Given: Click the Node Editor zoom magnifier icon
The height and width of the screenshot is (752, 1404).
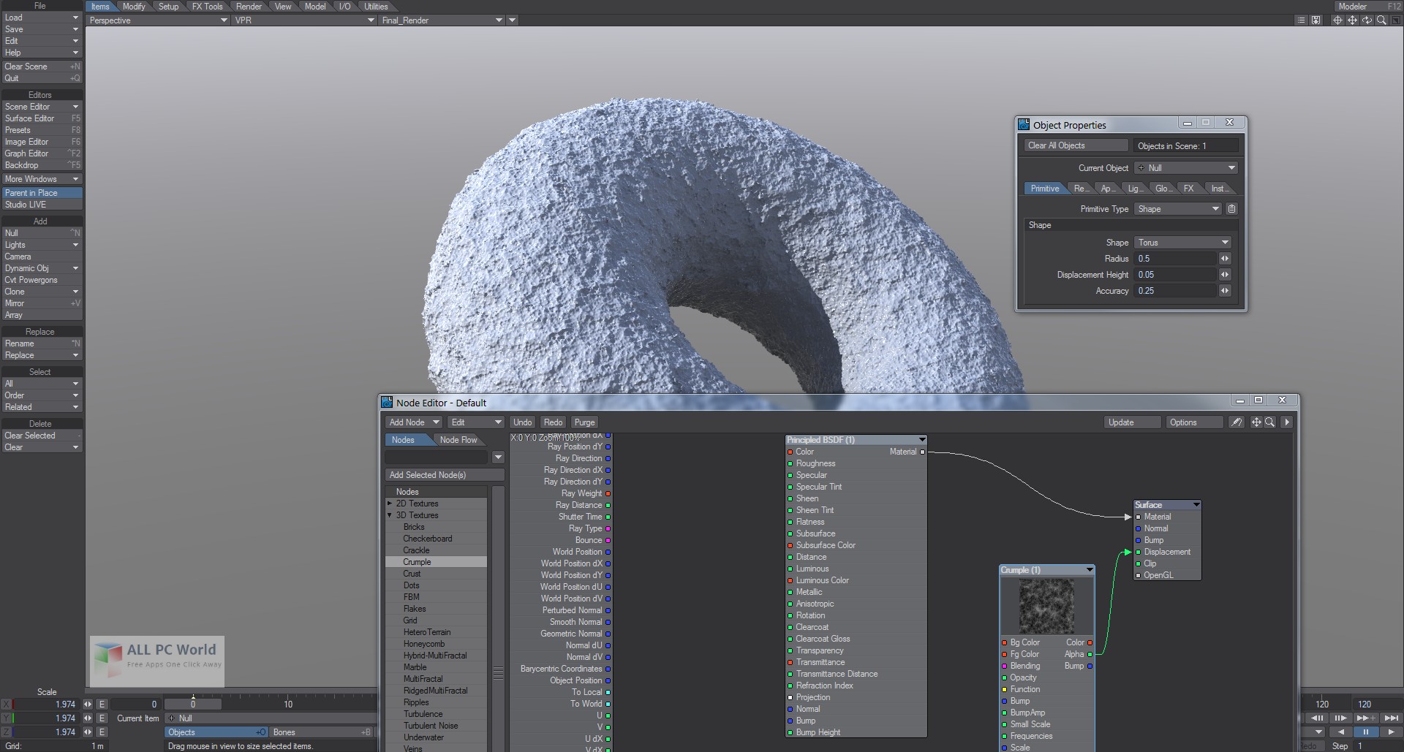Looking at the screenshot, I should 1270,422.
